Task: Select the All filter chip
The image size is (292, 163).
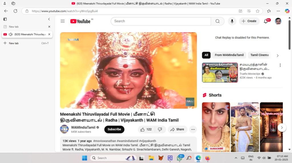Action: [206, 55]
